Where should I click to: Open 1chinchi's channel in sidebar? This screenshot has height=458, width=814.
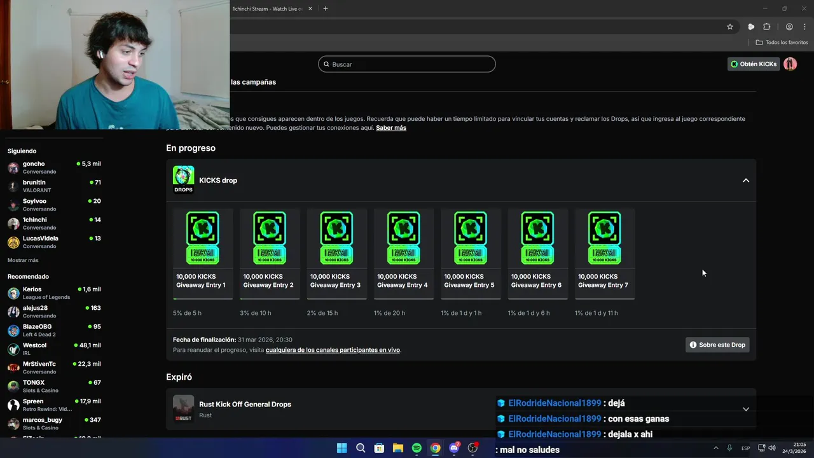click(54, 223)
